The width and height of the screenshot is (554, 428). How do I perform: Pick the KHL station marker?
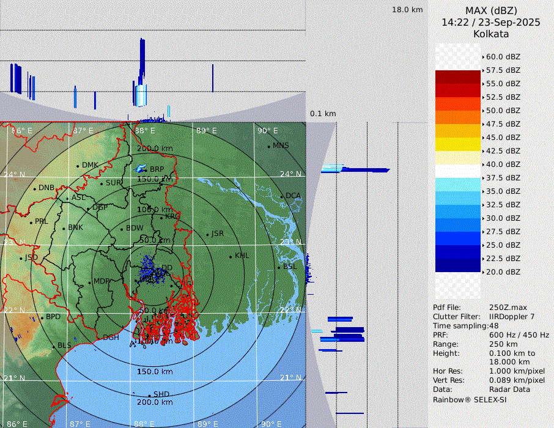click(x=231, y=257)
